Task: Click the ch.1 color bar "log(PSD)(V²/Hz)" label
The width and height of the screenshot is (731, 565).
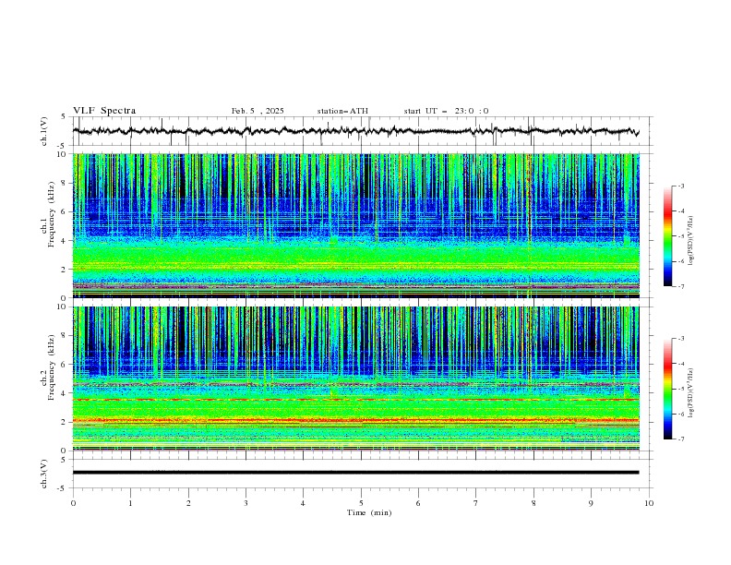Action: click(x=691, y=240)
